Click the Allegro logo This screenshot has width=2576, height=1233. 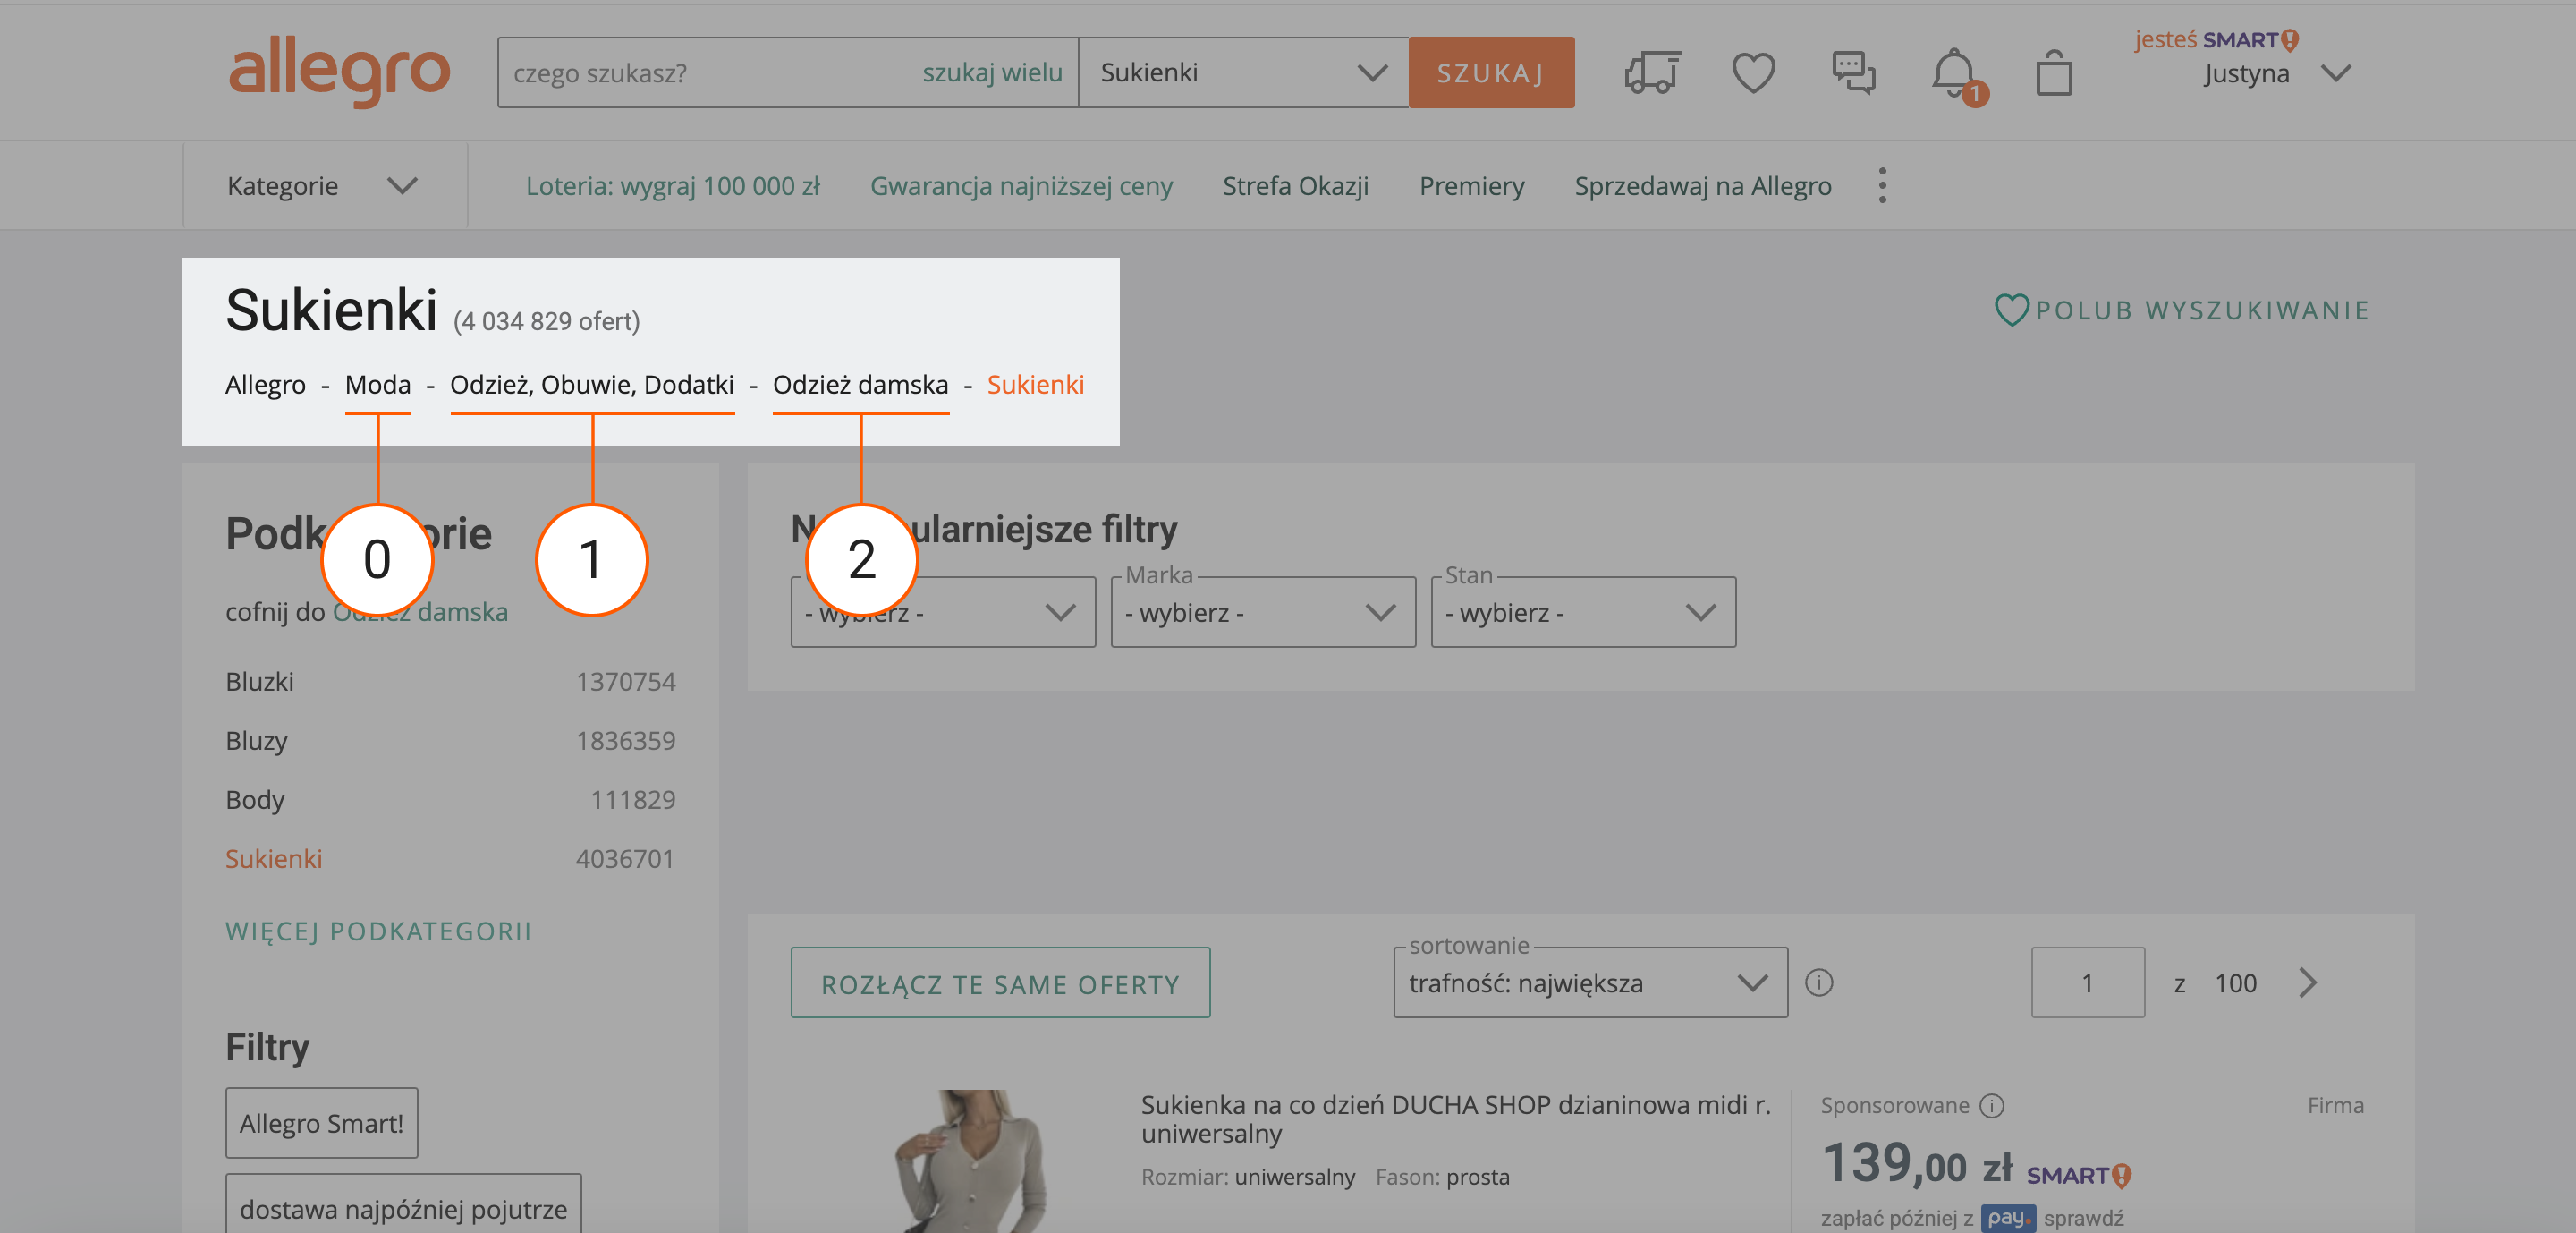pos(339,72)
